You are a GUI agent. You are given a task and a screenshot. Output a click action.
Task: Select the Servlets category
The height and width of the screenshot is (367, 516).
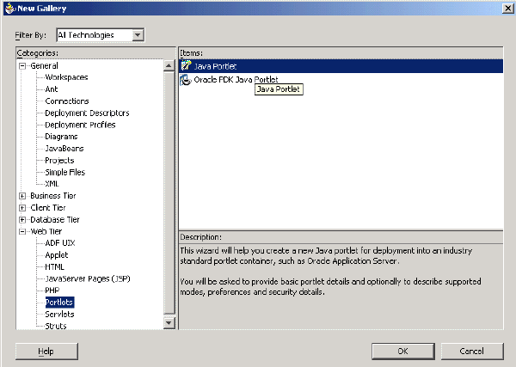pyautogui.click(x=59, y=314)
